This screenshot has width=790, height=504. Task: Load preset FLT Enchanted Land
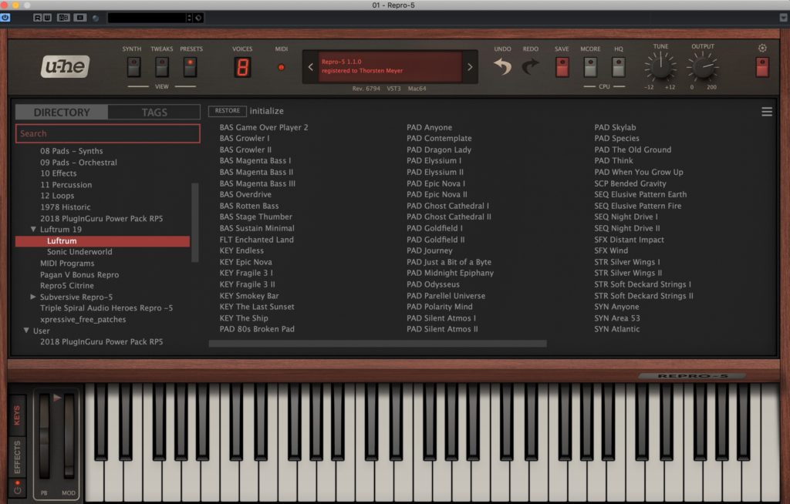coord(256,240)
